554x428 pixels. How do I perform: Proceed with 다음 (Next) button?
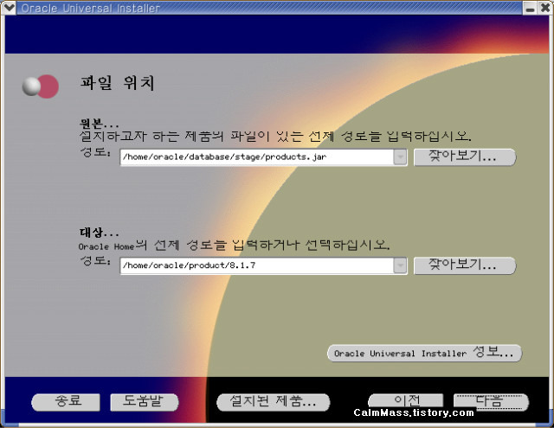[x=491, y=402]
